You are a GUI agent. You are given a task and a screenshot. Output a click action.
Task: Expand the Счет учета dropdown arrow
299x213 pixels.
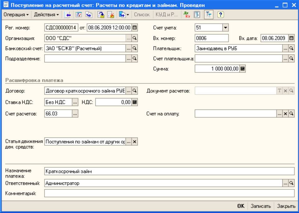[225, 28]
